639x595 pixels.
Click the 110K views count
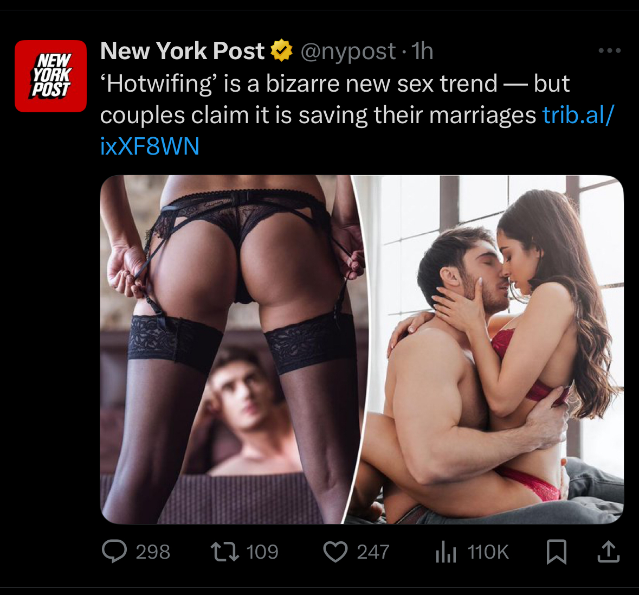click(x=488, y=552)
